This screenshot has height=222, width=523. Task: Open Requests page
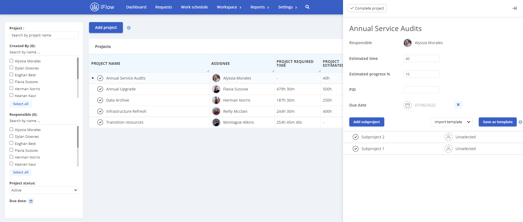pyautogui.click(x=164, y=7)
